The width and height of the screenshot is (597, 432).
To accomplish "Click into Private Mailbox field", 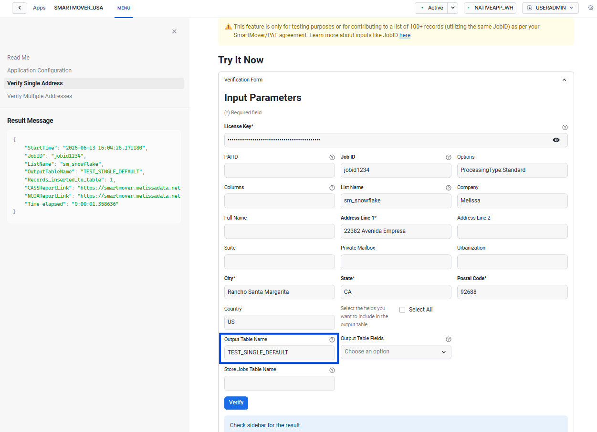I will pyautogui.click(x=396, y=262).
